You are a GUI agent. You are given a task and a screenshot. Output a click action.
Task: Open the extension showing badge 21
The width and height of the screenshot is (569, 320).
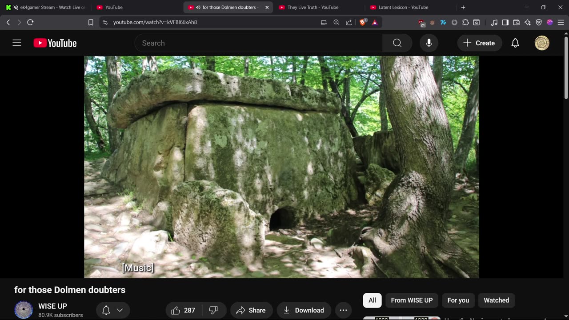(x=422, y=23)
